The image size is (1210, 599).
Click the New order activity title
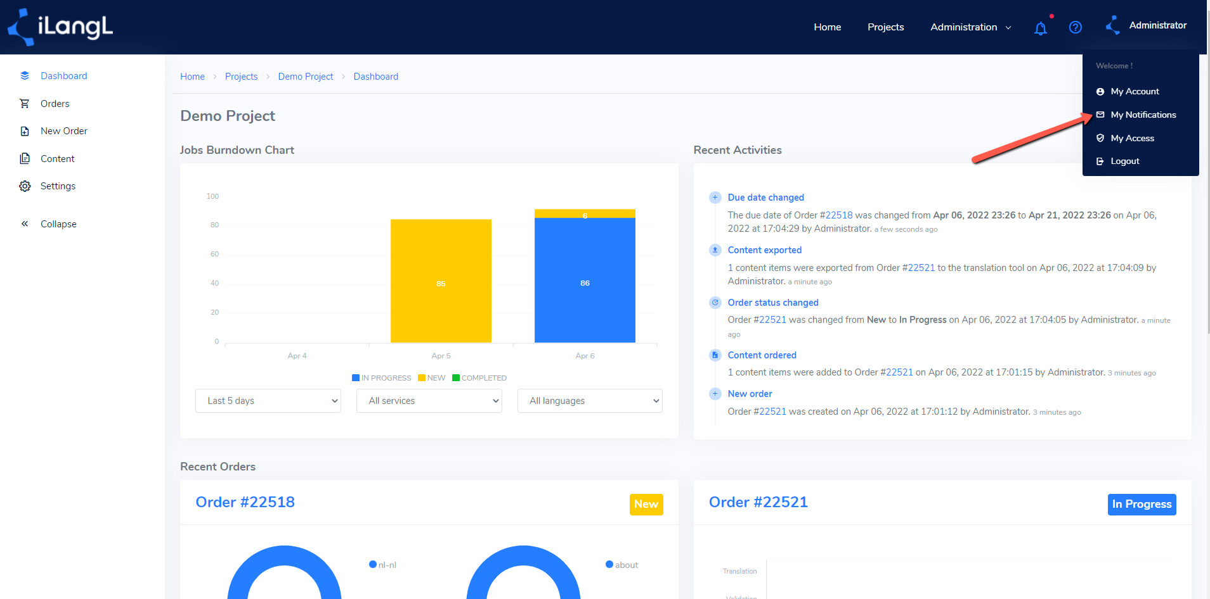(750, 394)
